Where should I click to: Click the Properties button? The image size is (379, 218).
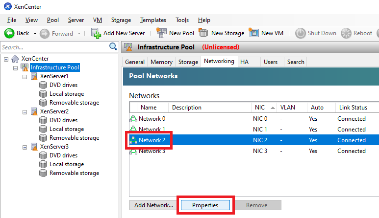pyautogui.click(x=205, y=205)
